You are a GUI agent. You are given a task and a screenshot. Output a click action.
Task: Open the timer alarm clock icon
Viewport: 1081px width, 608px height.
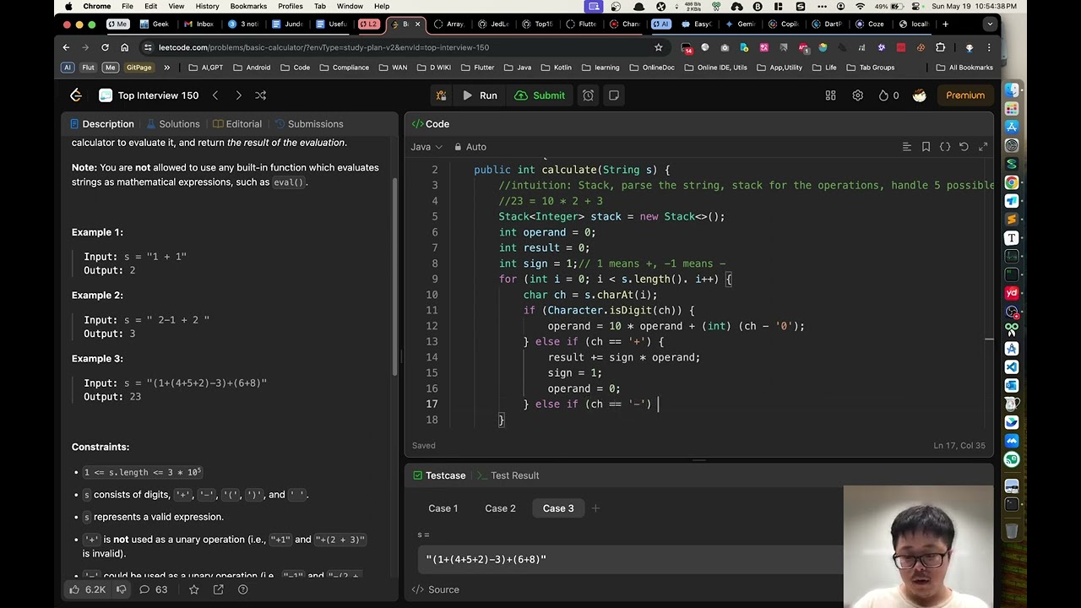[x=588, y=95]
